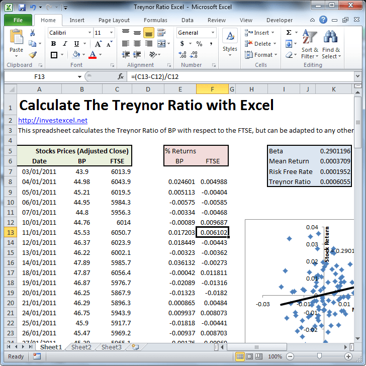This screenshot has height=366, width=366.
Task: Click the Undo icon
Action: (33, 8)
